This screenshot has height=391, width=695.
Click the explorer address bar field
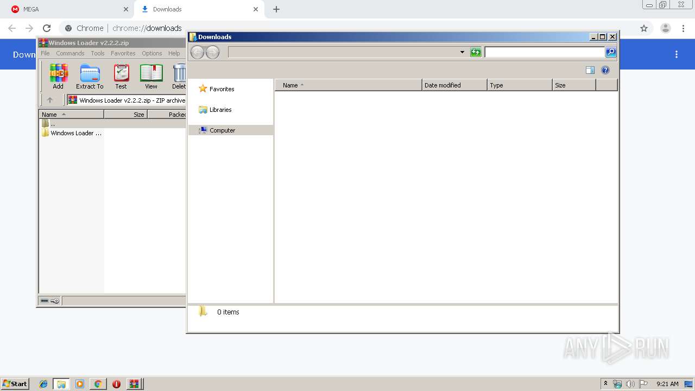[343, 52]
